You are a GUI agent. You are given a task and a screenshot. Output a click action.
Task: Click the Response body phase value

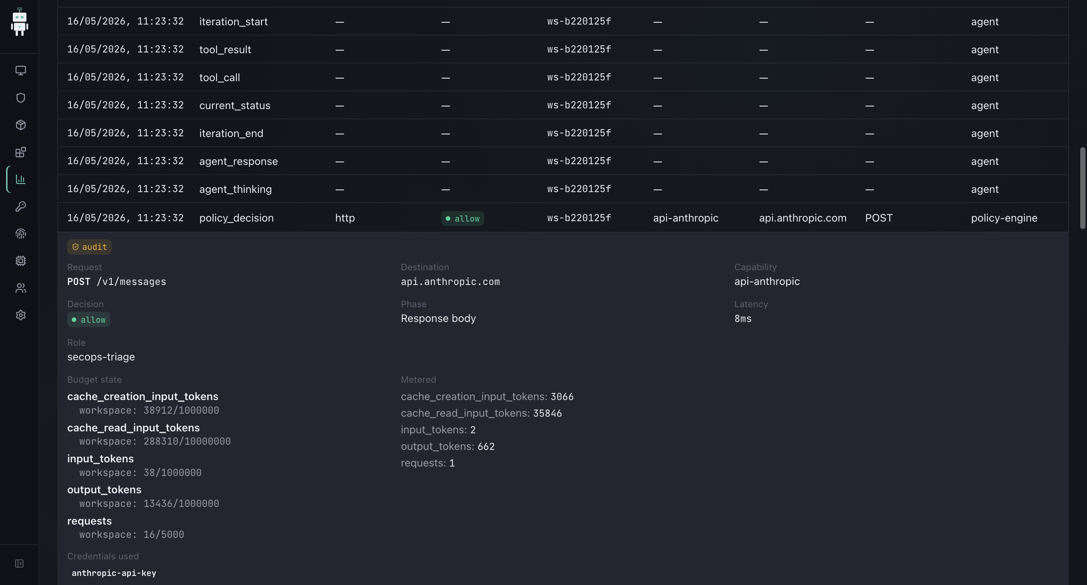pos(438,318)
